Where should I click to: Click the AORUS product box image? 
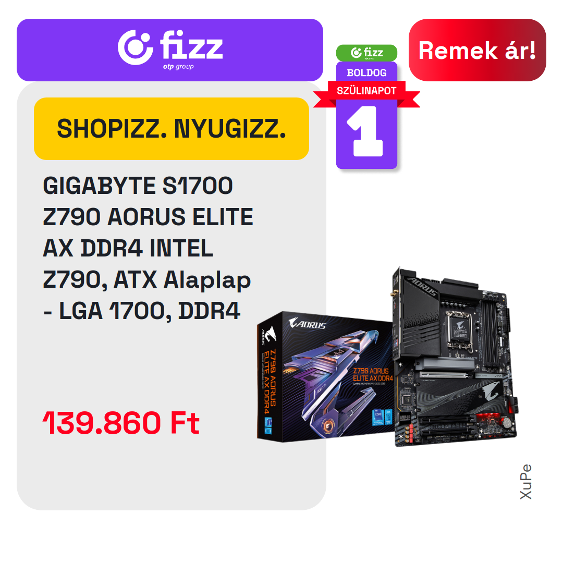(x=325, y=377)
